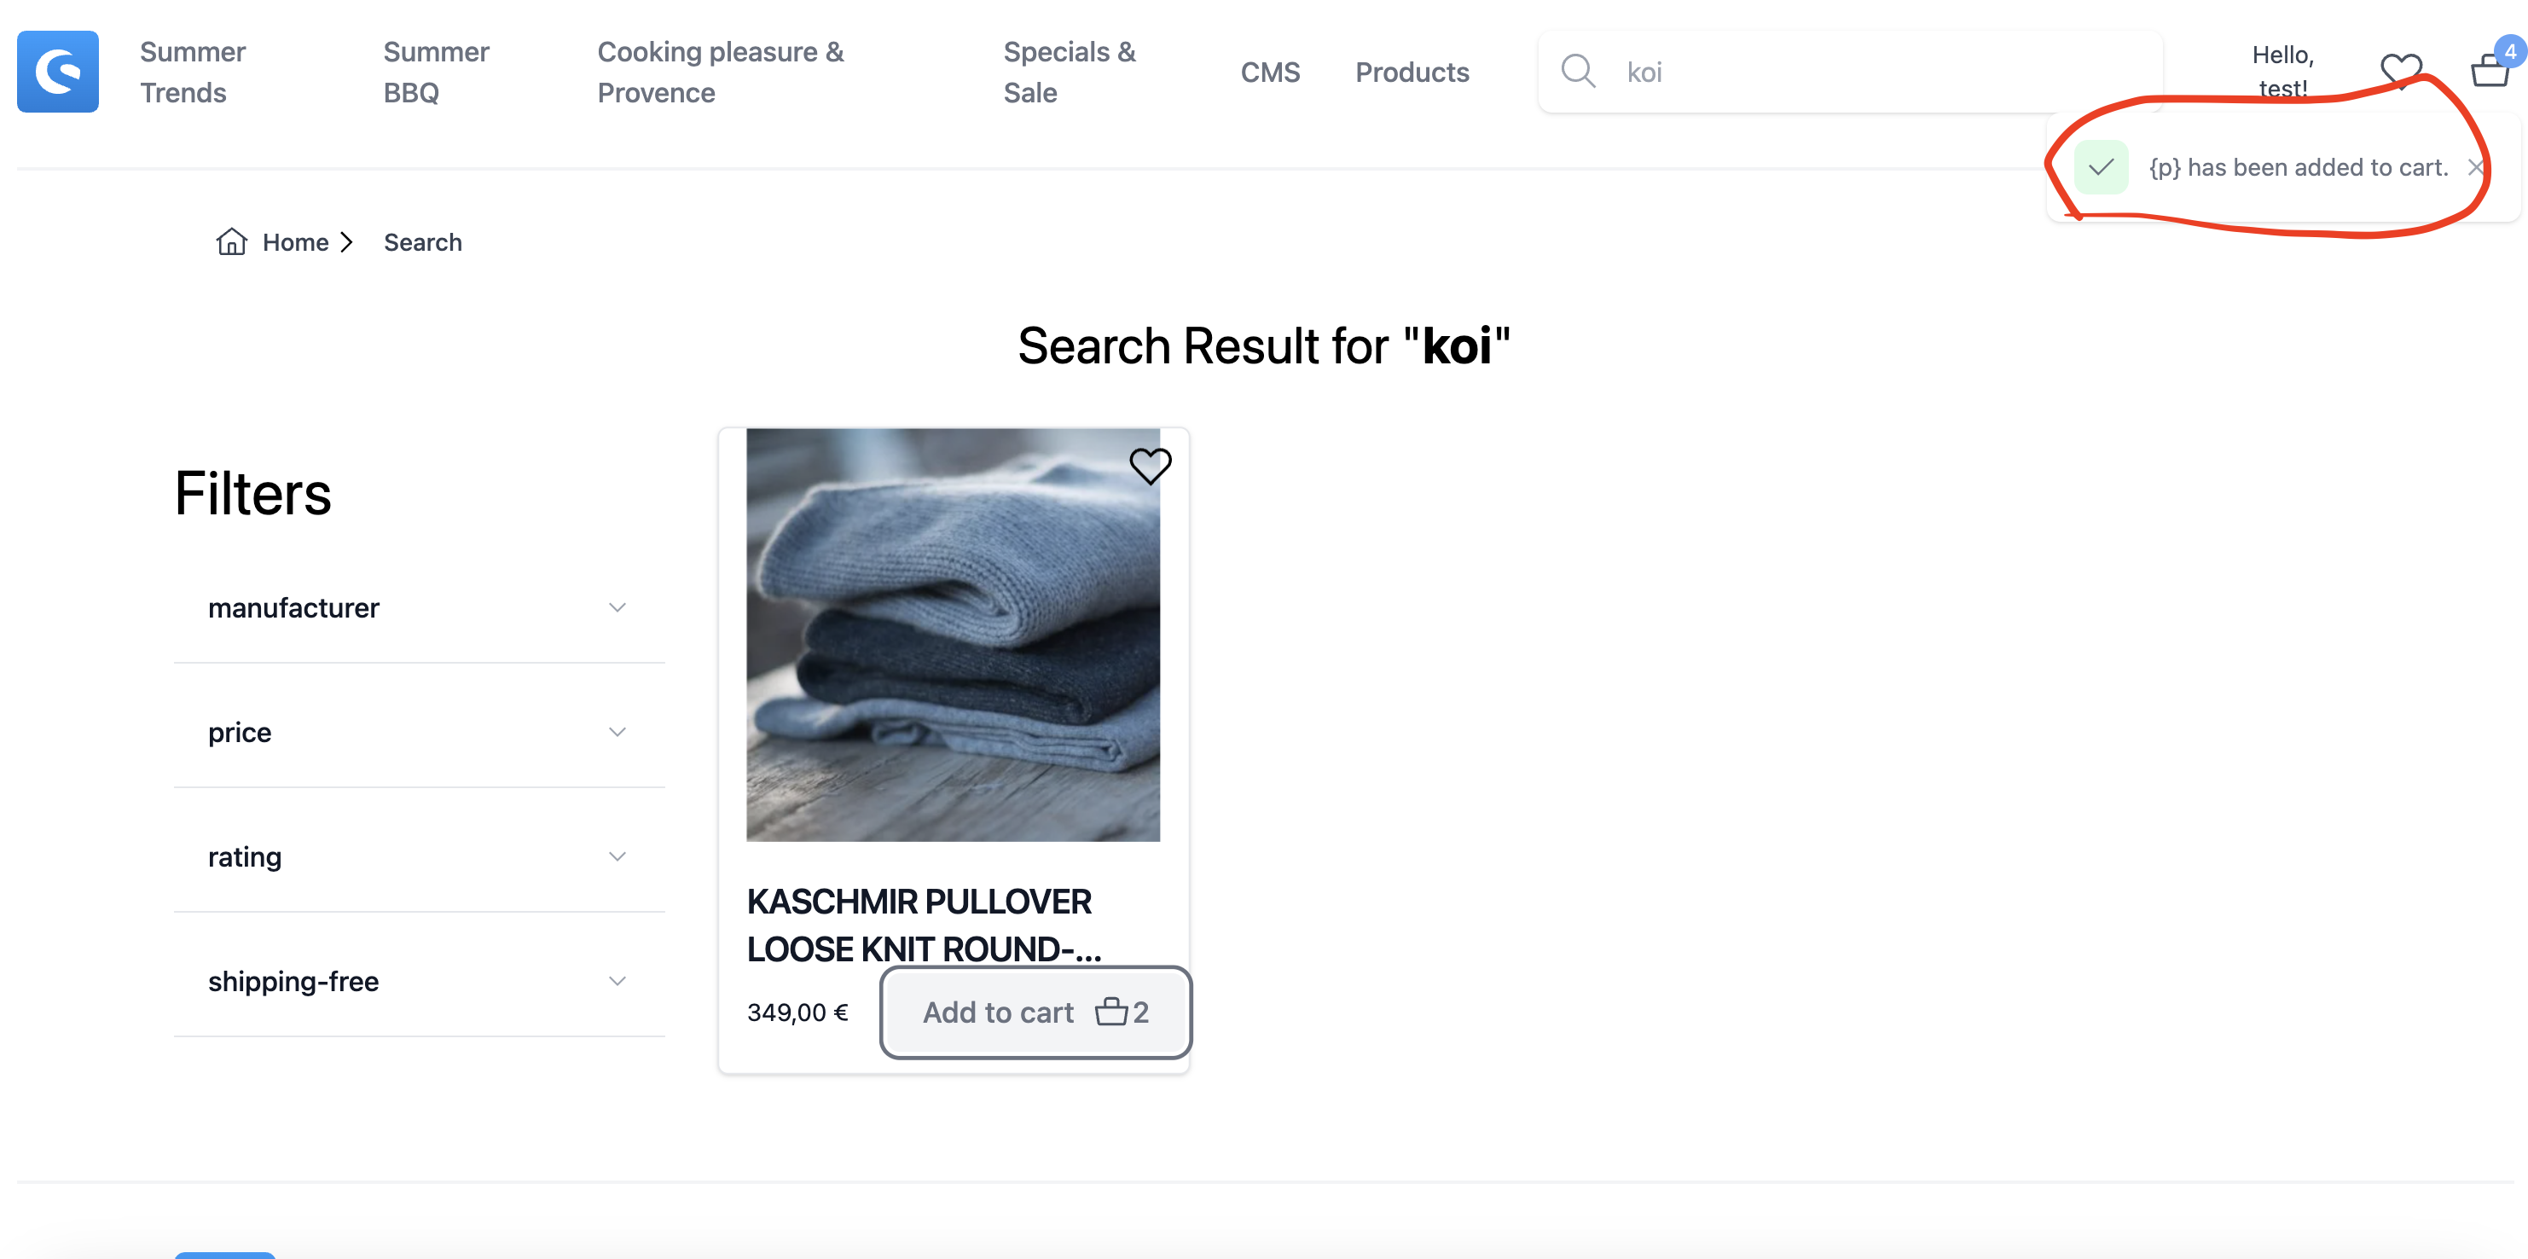Click the wishlist heart icon in the header
The height and width of the screenshot is (1259, 2528).
pos(2403,71)
